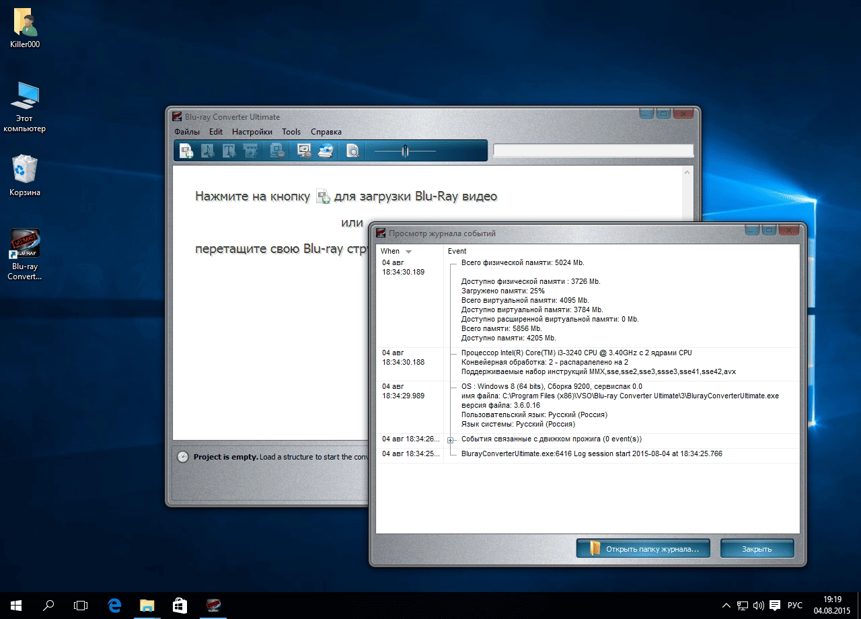
Task: Open Task View on the taskbar
Action: pyautogui.click(x=81, y=606)
